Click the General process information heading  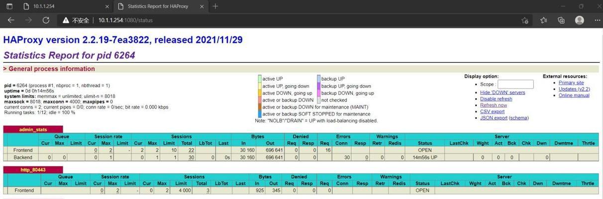(x=49, y=69)
